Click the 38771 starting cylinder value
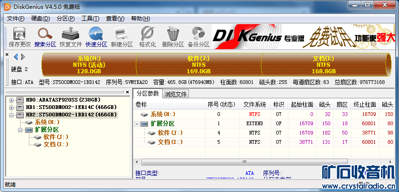The width and height of the screenshot is (399, 192). pos(306,142)
